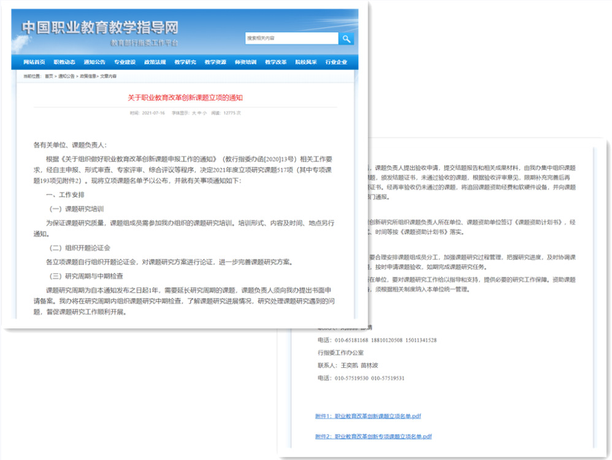This screenshot has width=612, height=460.
Task: Open 职教动态 navigation item
Action: (x=64, y=62)
